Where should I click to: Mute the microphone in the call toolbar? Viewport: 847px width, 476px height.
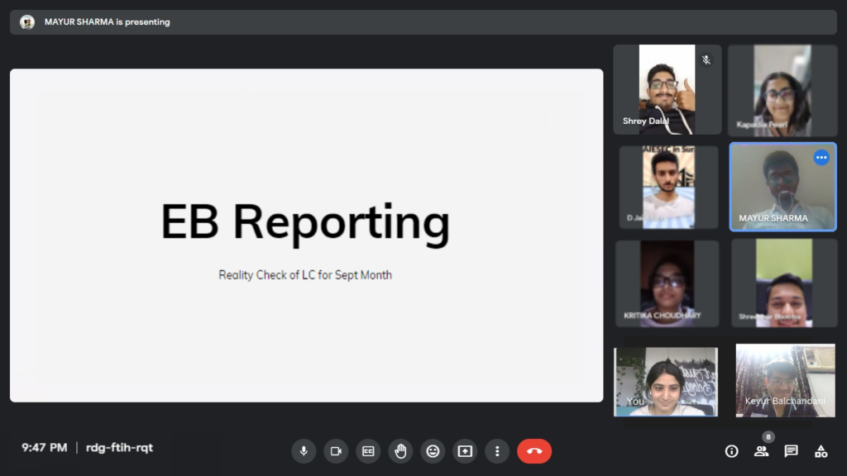coord(304,451)
